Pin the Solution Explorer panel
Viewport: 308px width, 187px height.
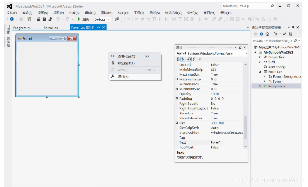(293, 27)
